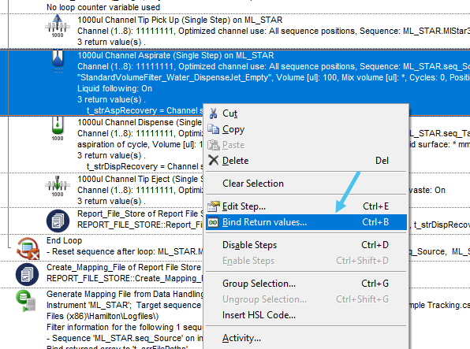This screenshot has height=349, width=470.
Task: Click the Instrument 'ML_STAR' target sequence line
Action: pyautogui.click(x=125, y=305)
